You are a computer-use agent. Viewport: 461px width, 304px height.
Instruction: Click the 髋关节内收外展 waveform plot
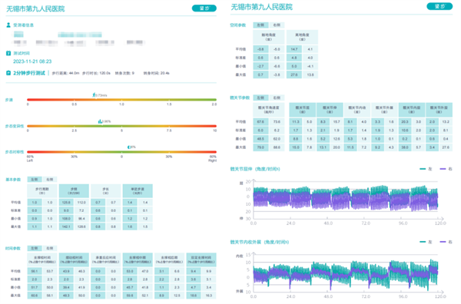[346, 274]
